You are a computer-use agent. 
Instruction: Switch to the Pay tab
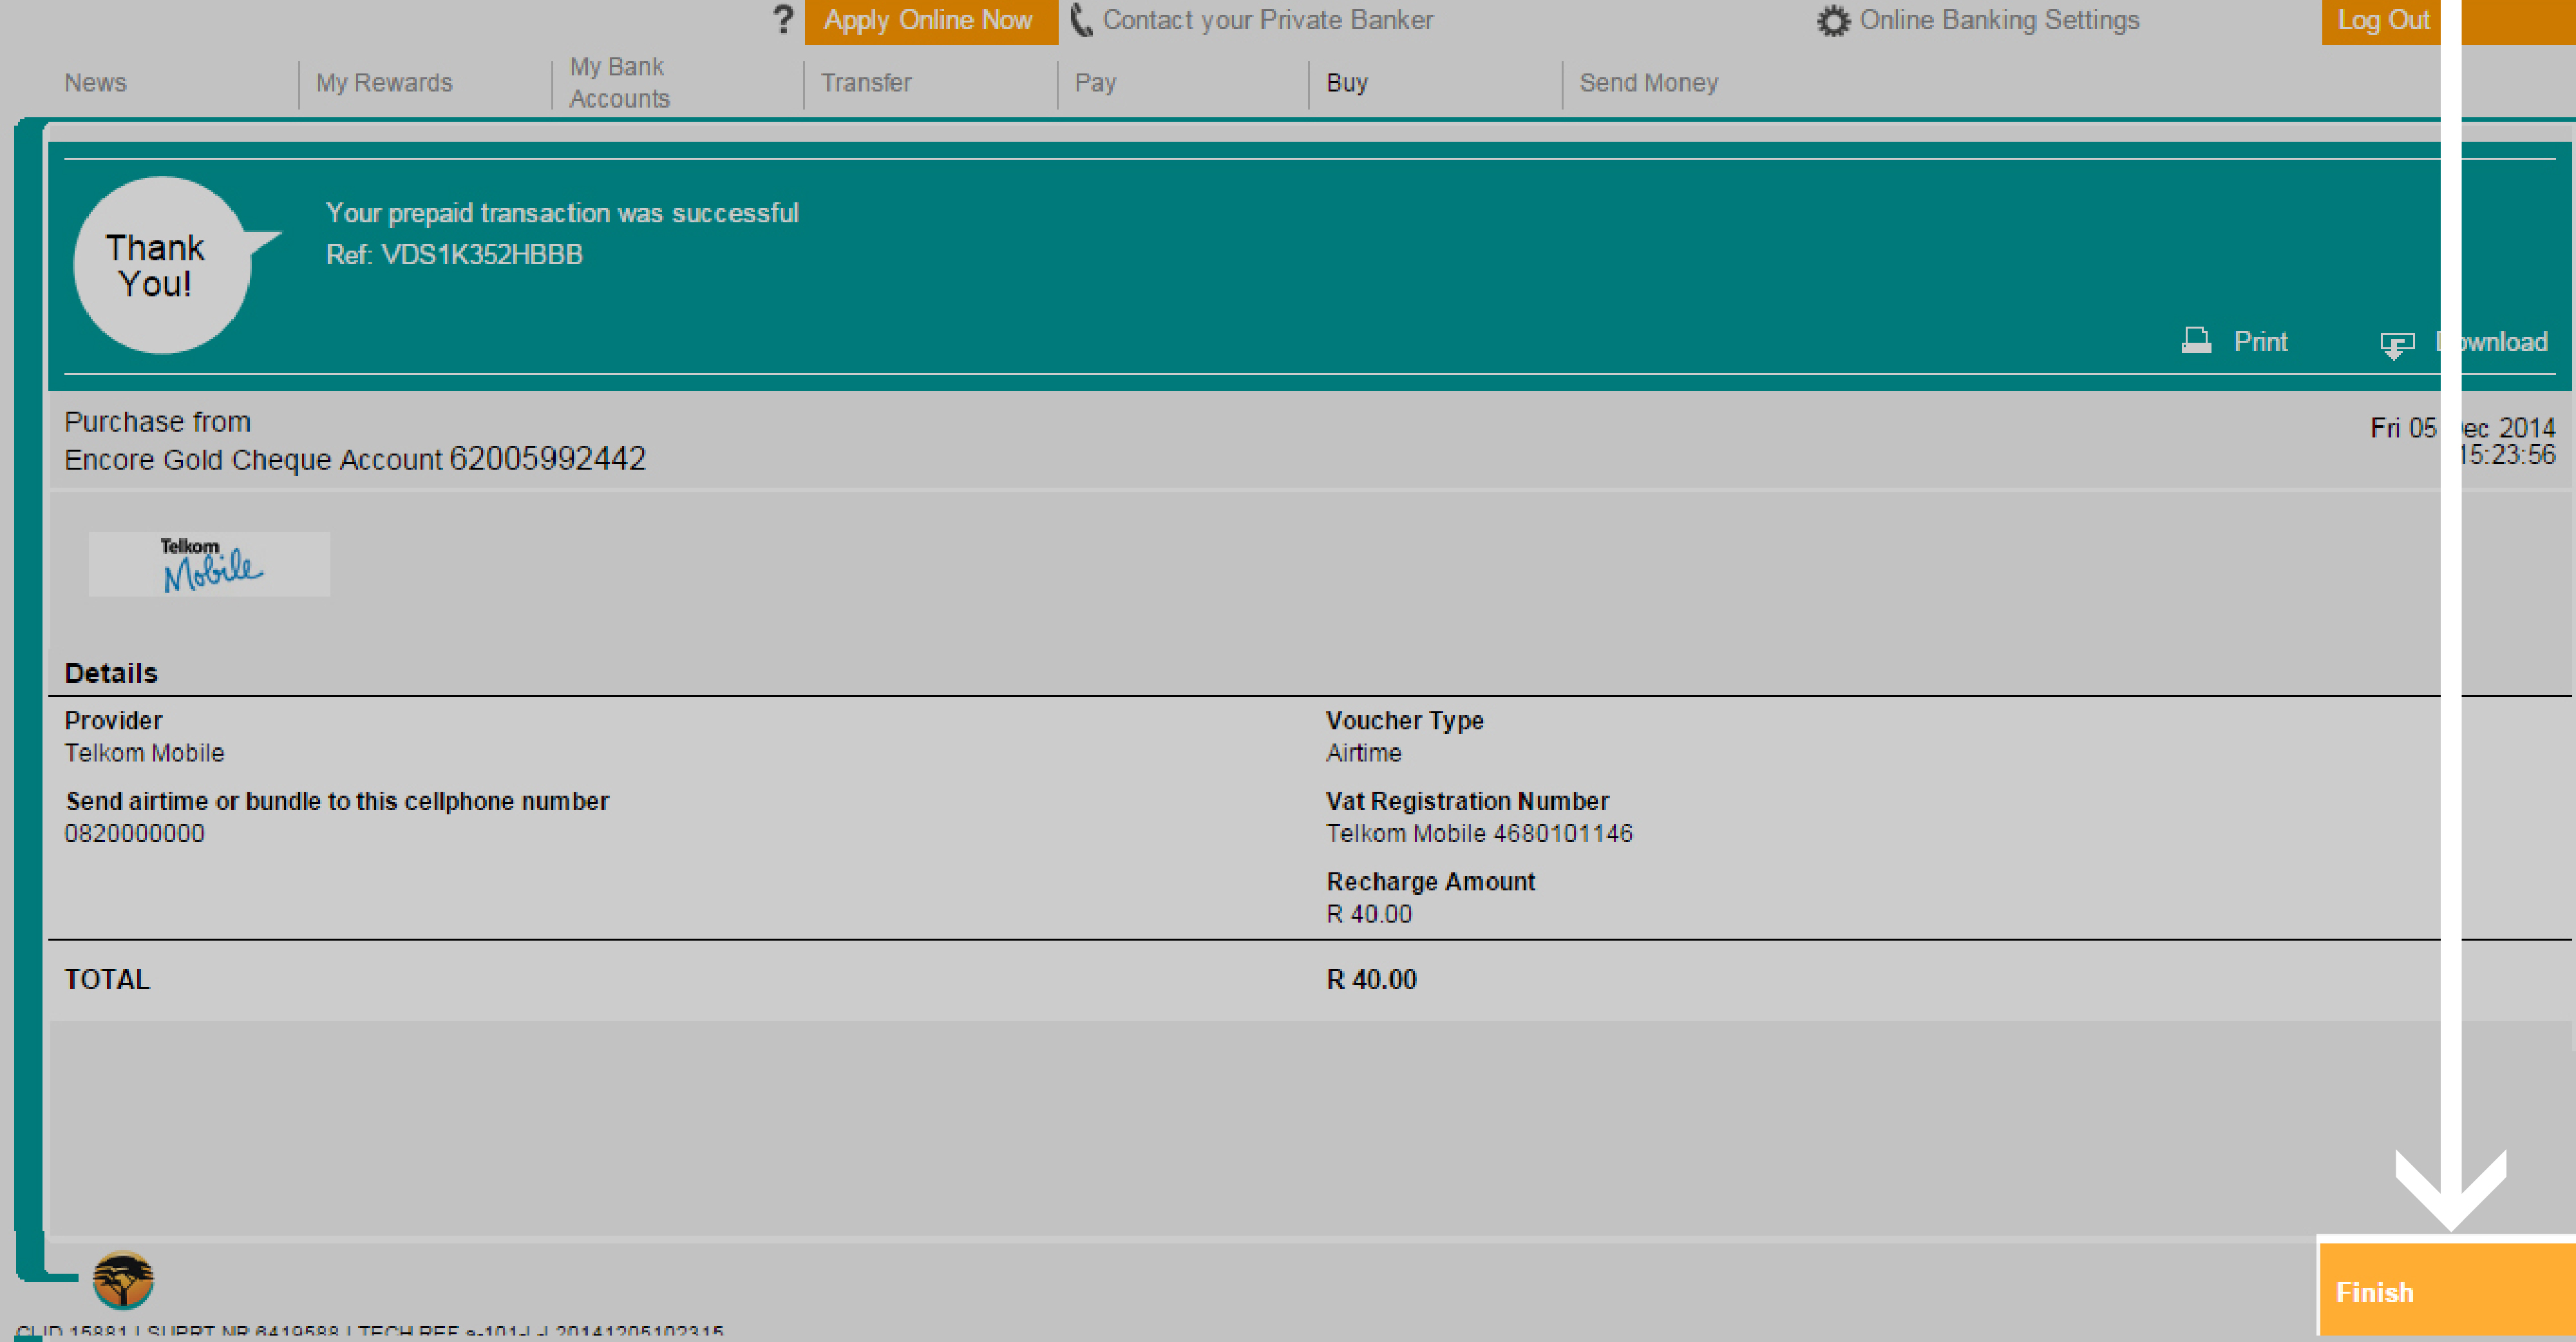click(1096, 82)
